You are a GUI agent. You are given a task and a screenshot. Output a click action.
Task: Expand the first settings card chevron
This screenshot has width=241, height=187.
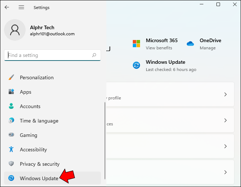tap(225, 94)
